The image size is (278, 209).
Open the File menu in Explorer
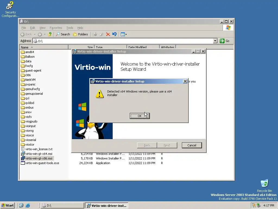point(24,28)
